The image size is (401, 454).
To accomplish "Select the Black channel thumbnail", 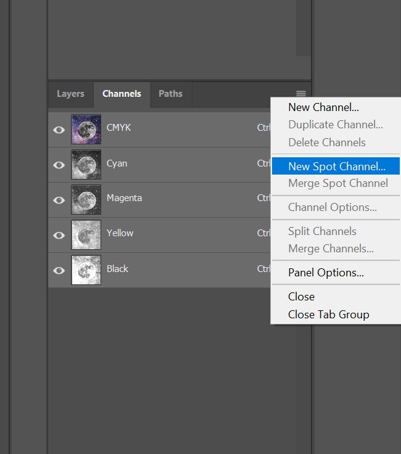I will tap(86, 270).
